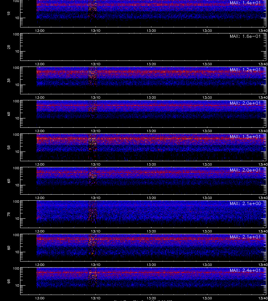Screen dimensions: 268x301
Task: Click the bright red band in the 3R spectrogram
Action: pyautogui.click(x=151, y=72)
